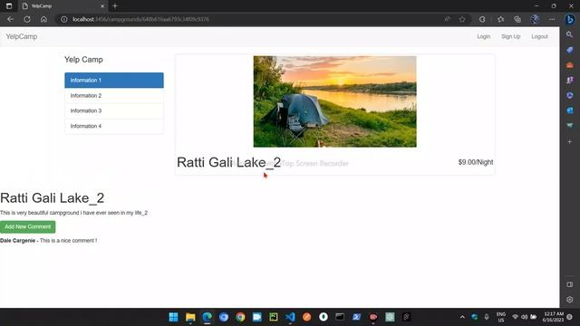Open the terminal icon in the taskbar
The width and height of the screenshot is (580, 326).
coord(340,317)
